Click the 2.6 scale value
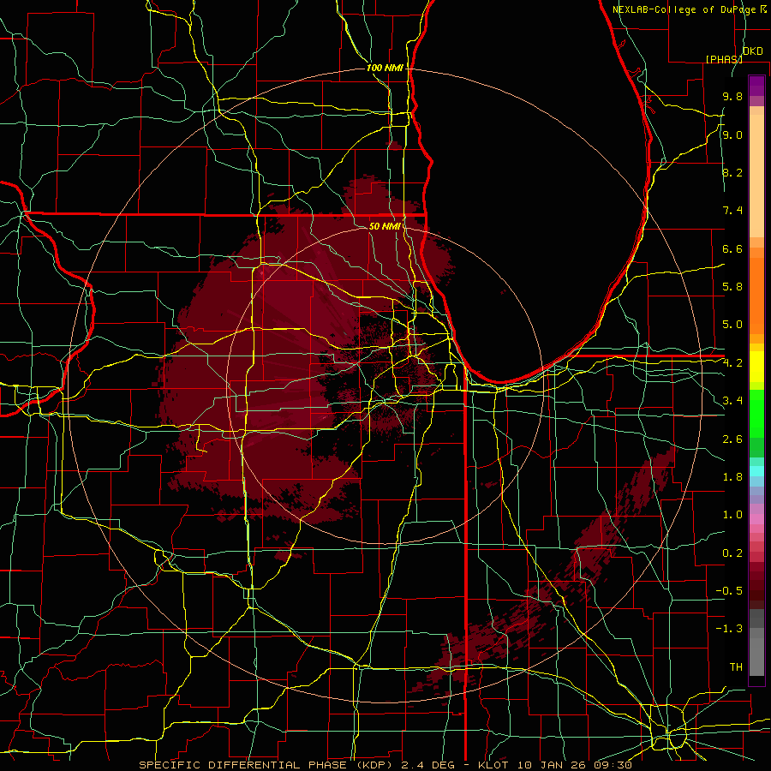The height and width of the screenshot is (771, 771). click(732, 439)
